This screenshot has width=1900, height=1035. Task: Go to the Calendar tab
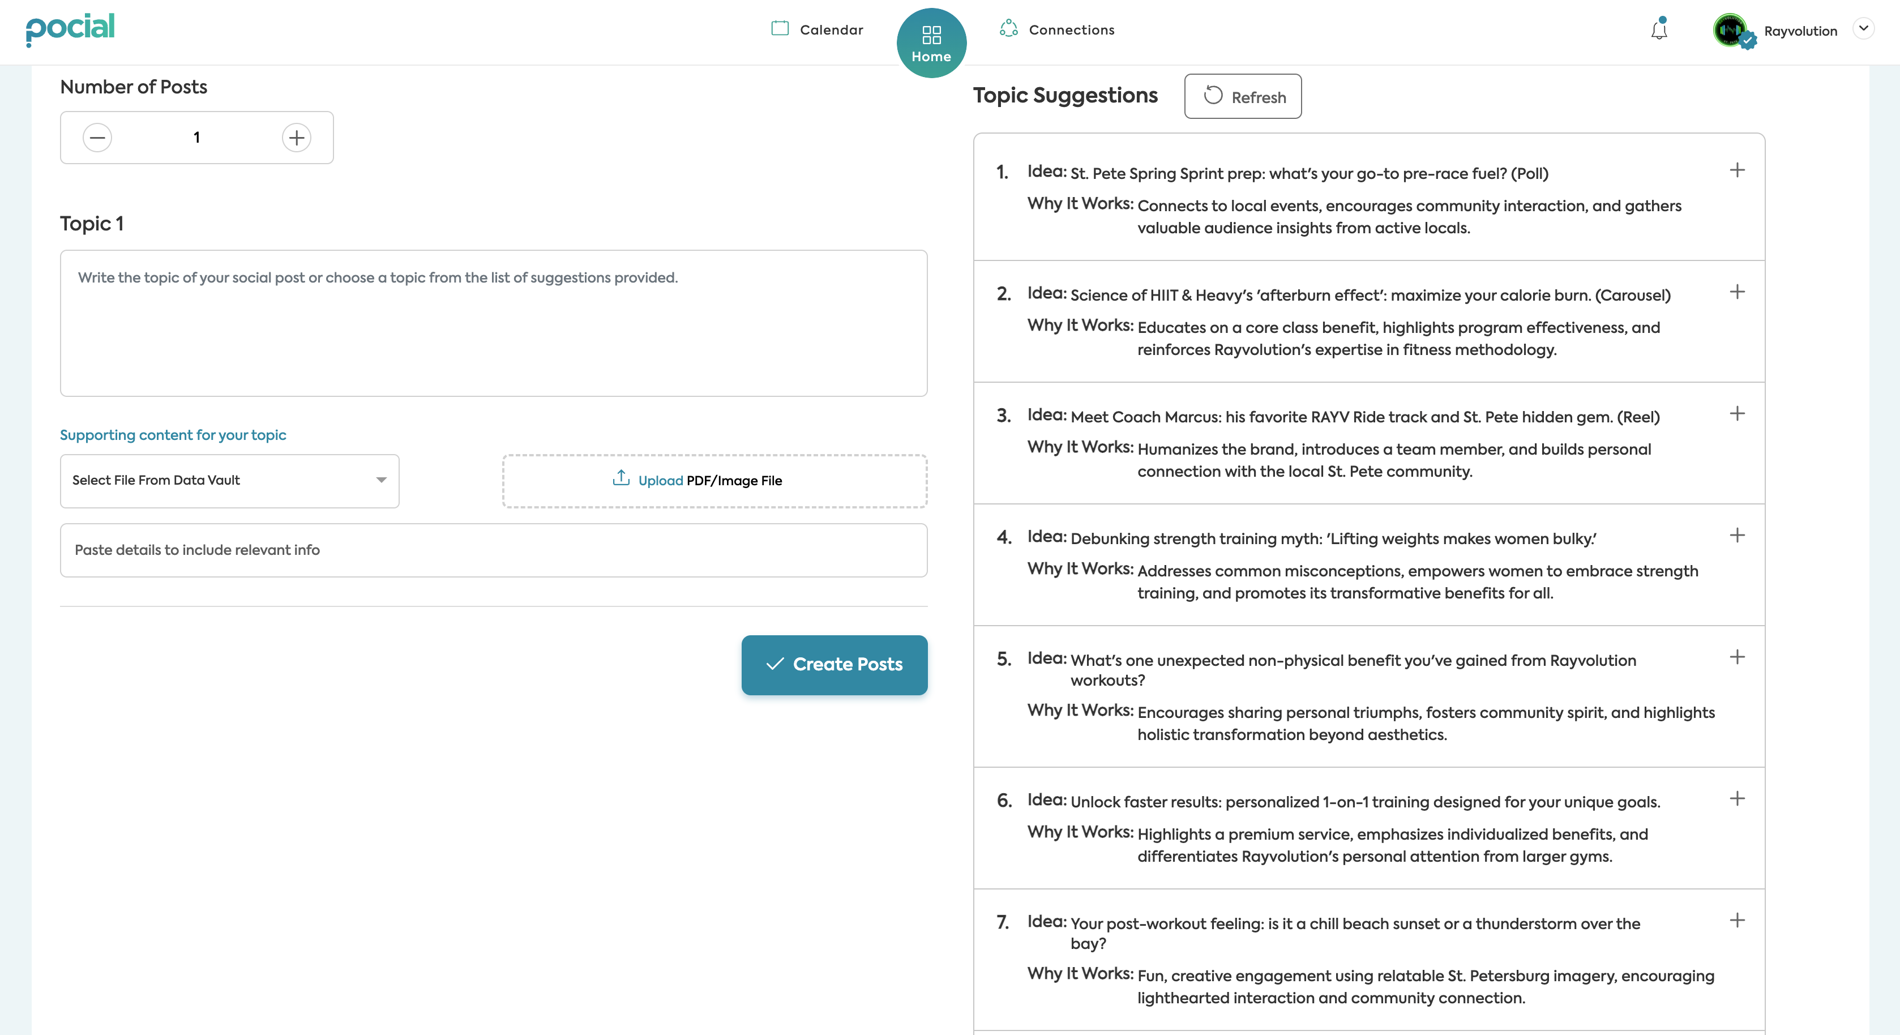point(817,30)
